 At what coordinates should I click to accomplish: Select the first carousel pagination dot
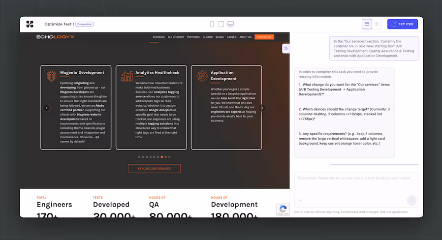[139, 157]
